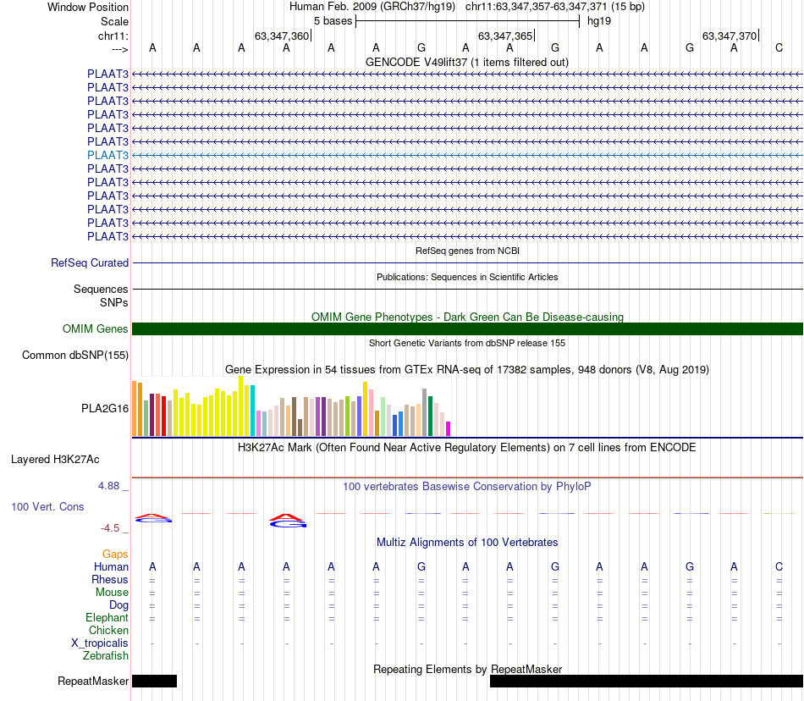Click the Rhesus species label
The height and width of the screenshot is (701, 804).
(x=110, y=579)
